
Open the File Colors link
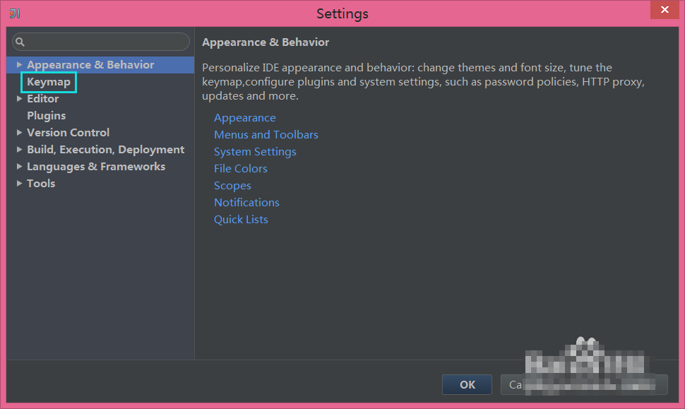click(x=241, y=169)
